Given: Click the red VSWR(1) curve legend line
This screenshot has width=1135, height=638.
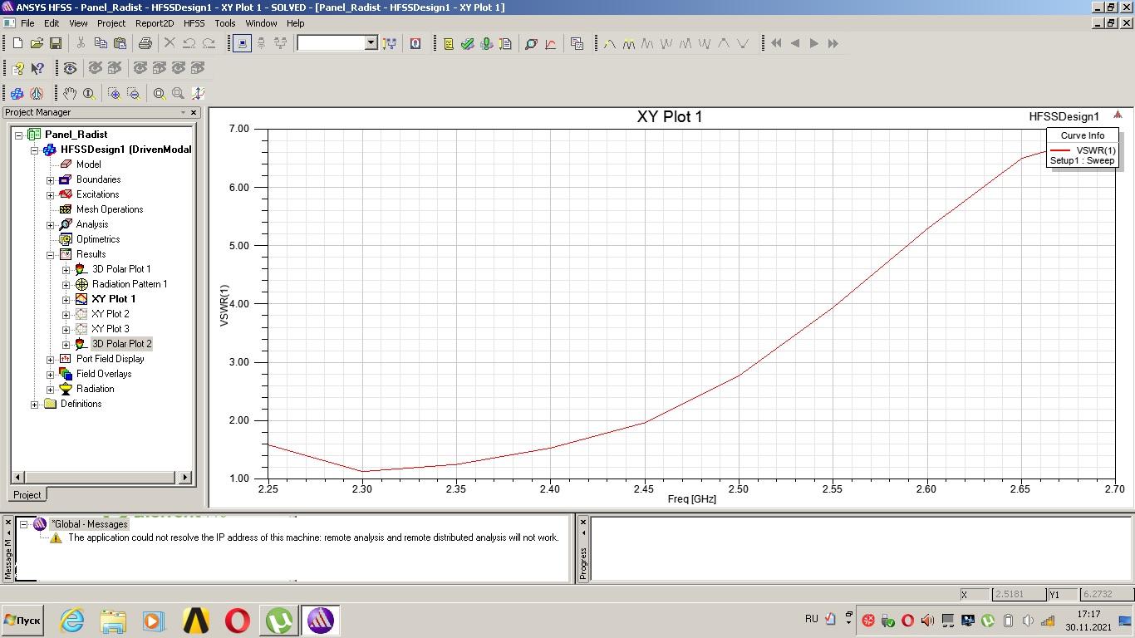Looking at the screenshot, I should coord(1060,150).
